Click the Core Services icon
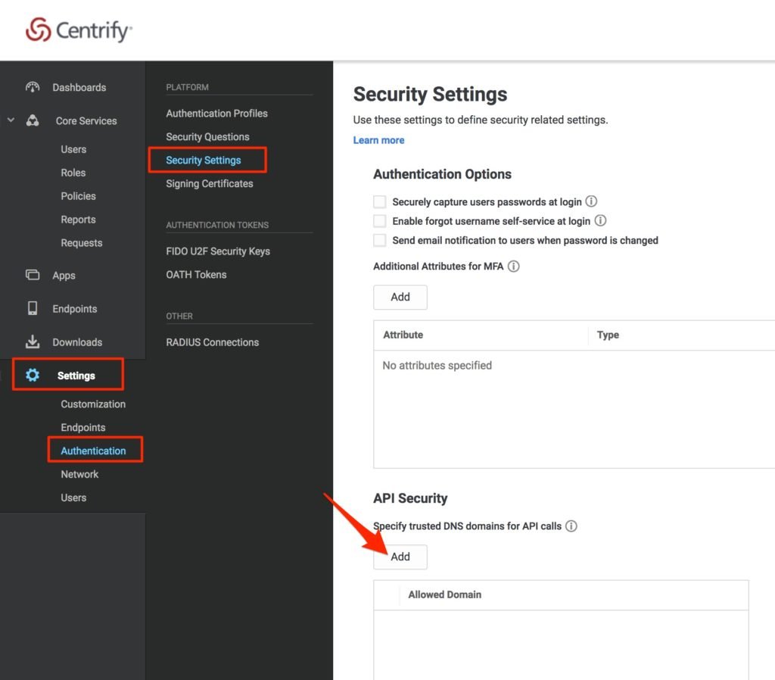The height and width of the screenshot is (680, 775). 33,120
